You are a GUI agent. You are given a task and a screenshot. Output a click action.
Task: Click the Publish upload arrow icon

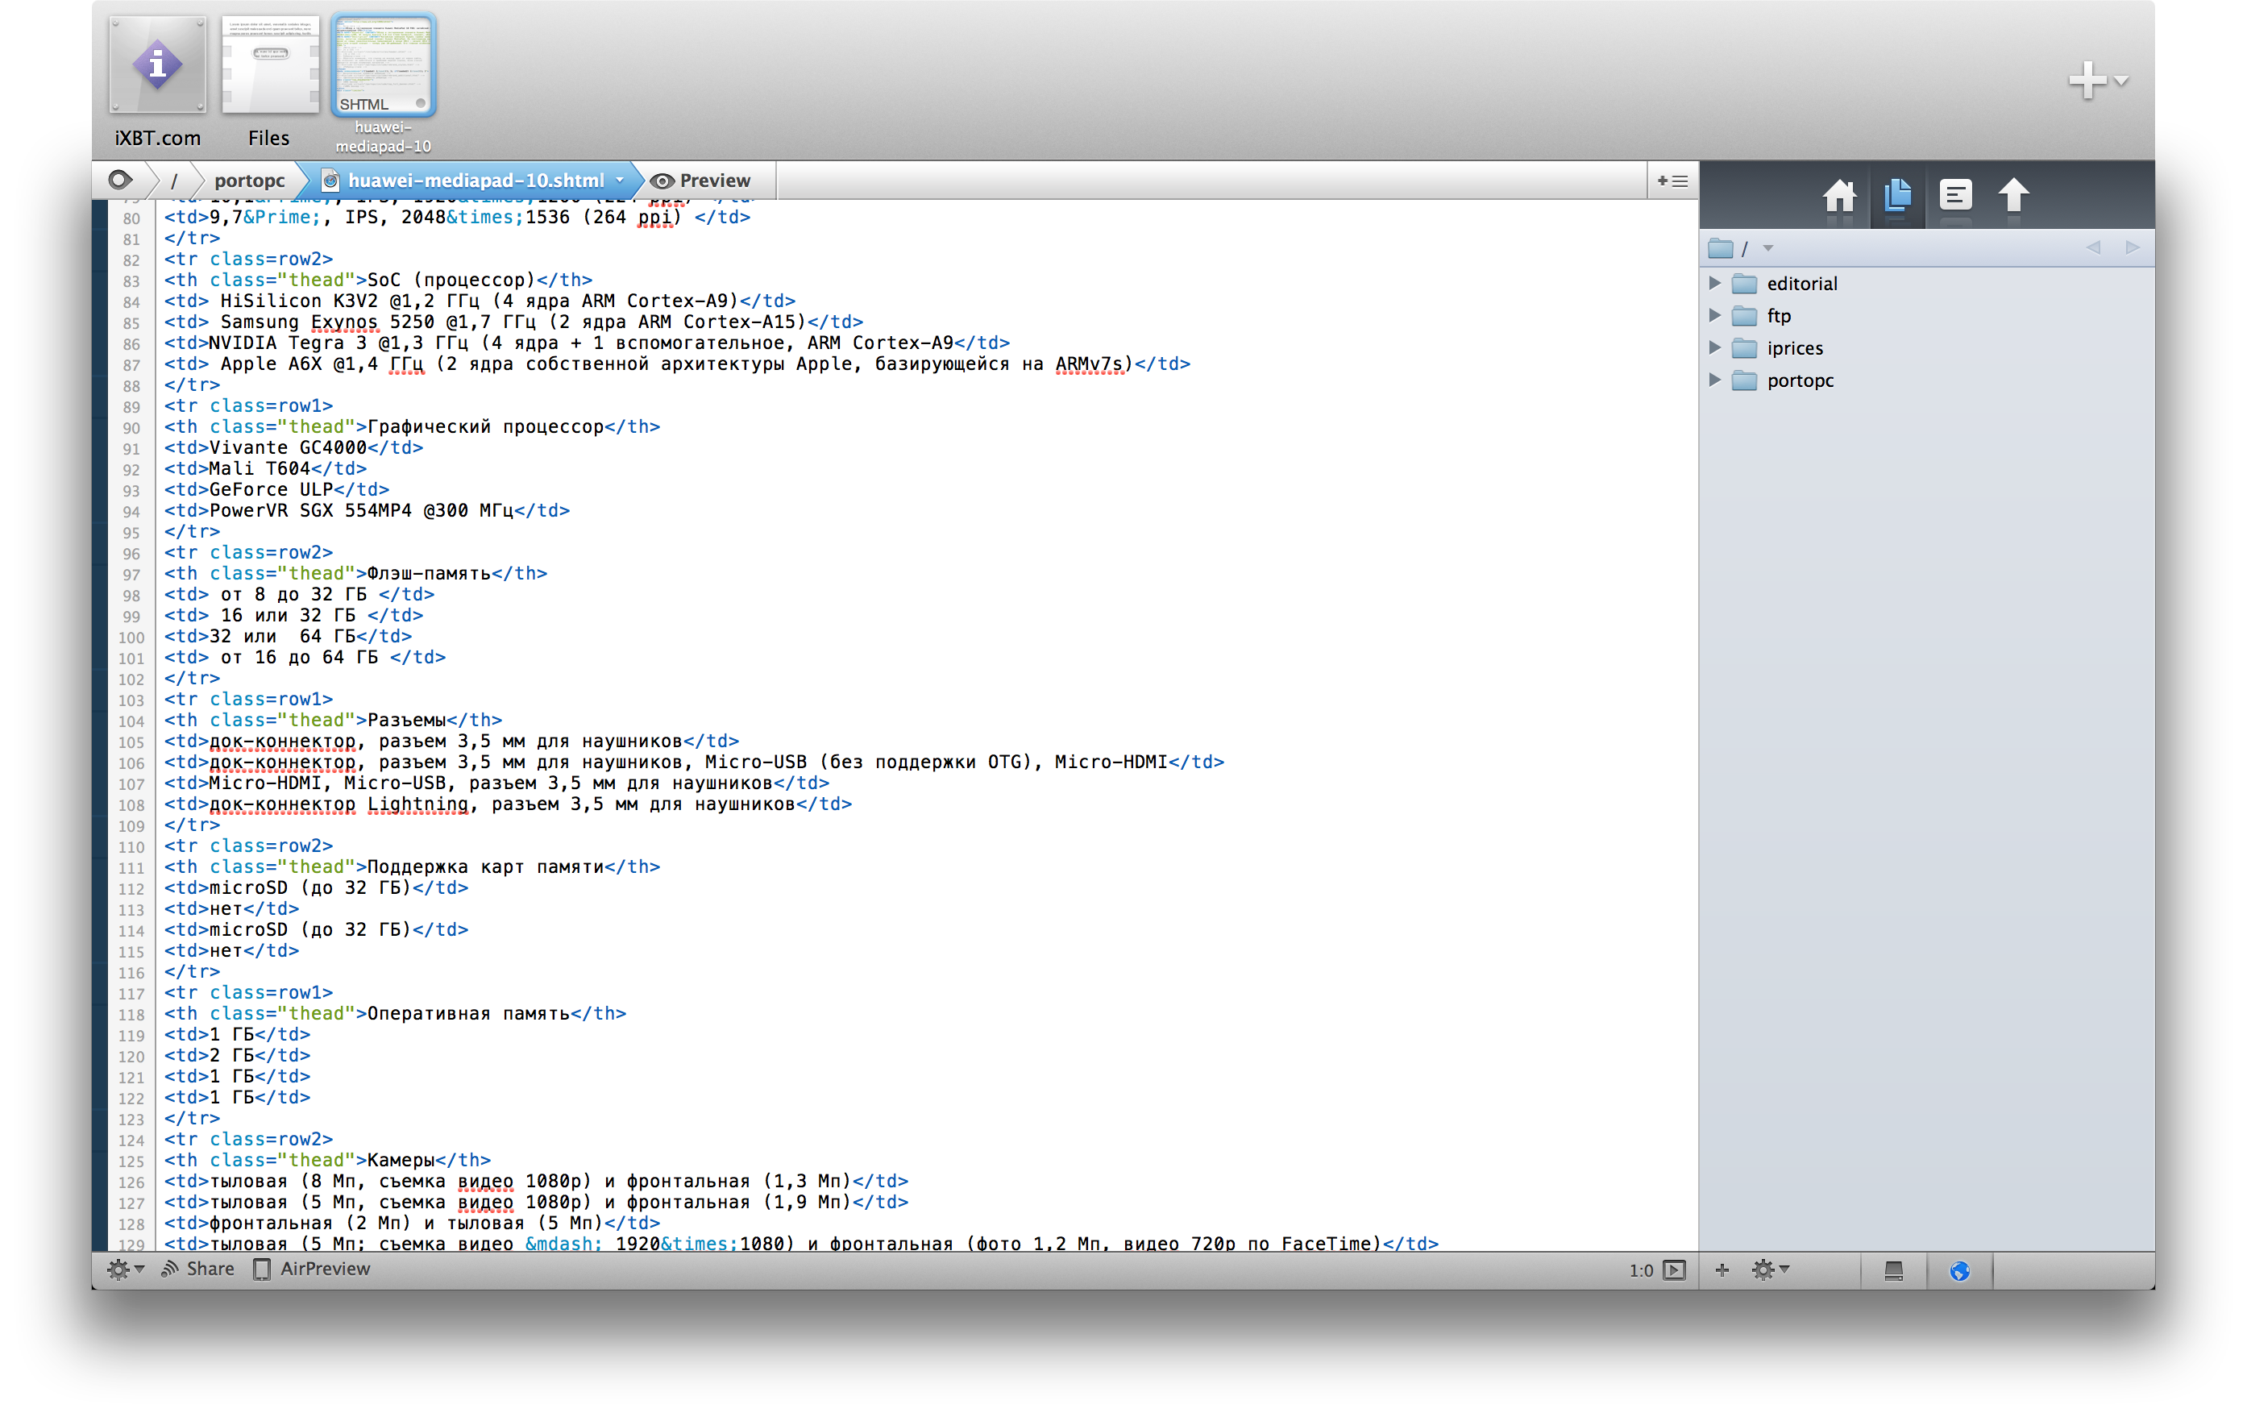tap(2012, 196)
